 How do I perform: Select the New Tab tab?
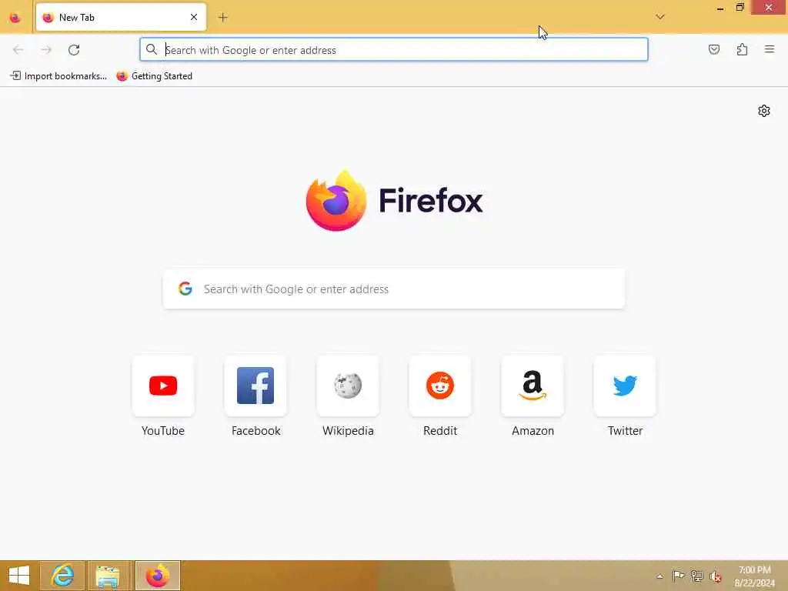(x=121, y=17)
